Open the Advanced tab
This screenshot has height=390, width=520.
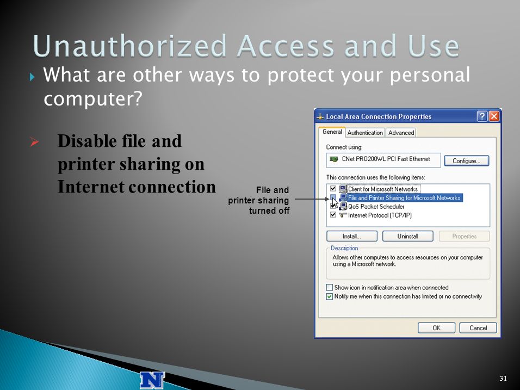(401, 133)
